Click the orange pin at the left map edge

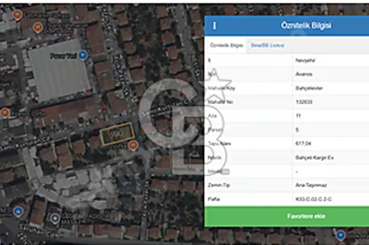point(5,113)
